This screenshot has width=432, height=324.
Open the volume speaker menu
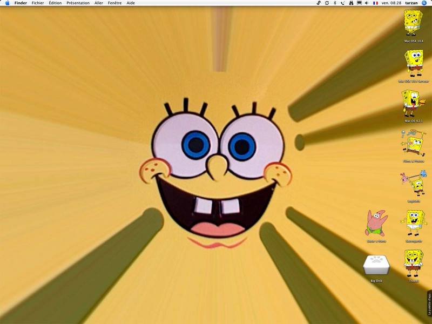367,3
